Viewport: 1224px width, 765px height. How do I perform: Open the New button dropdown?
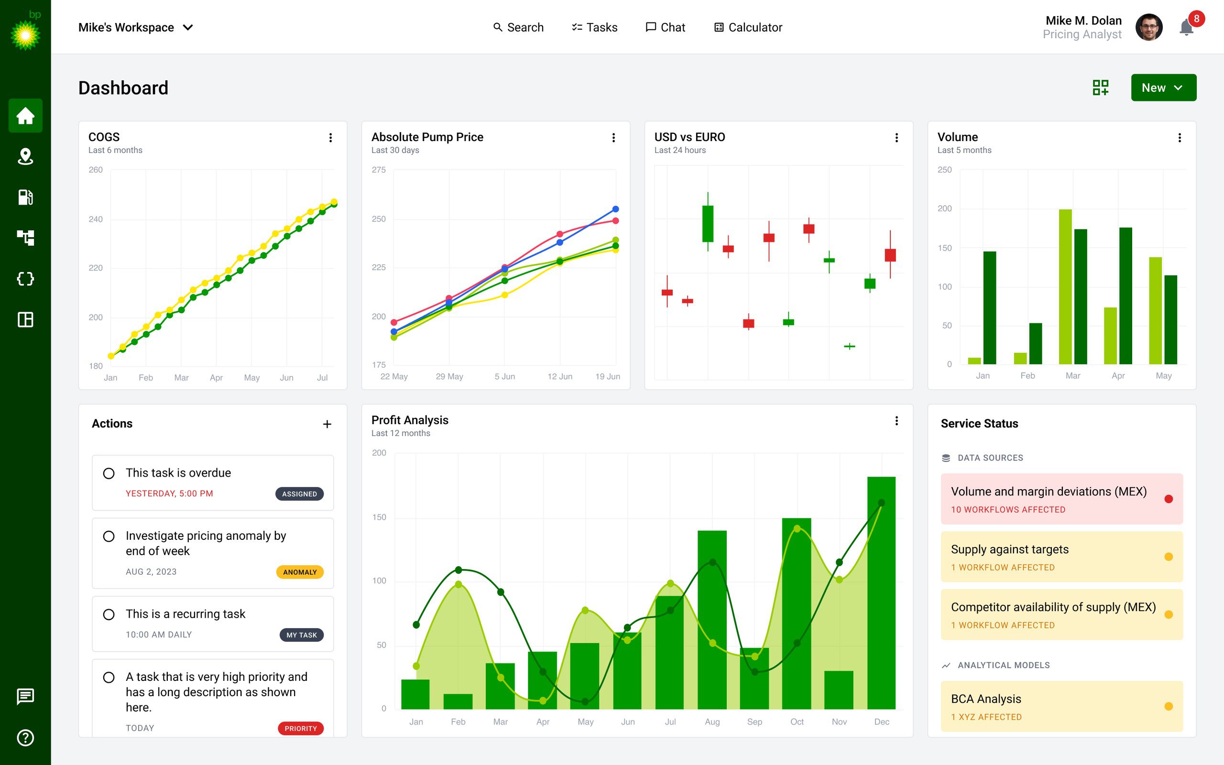click(x=1163, y=87)
